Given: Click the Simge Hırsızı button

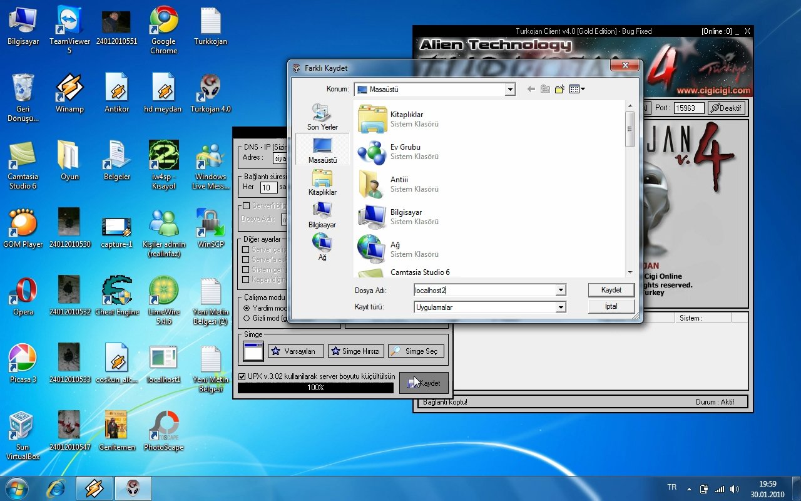Looking at the screenshot, I should (355, 351).
